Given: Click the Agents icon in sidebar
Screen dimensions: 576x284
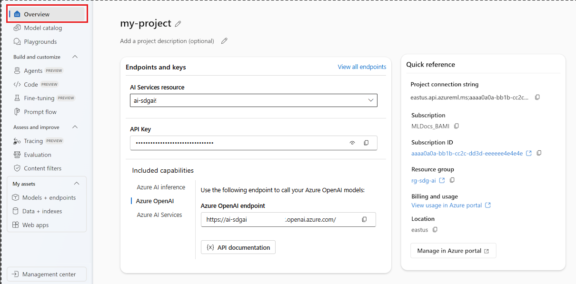Looking at the screenshot, I should [x=17, y=71].
